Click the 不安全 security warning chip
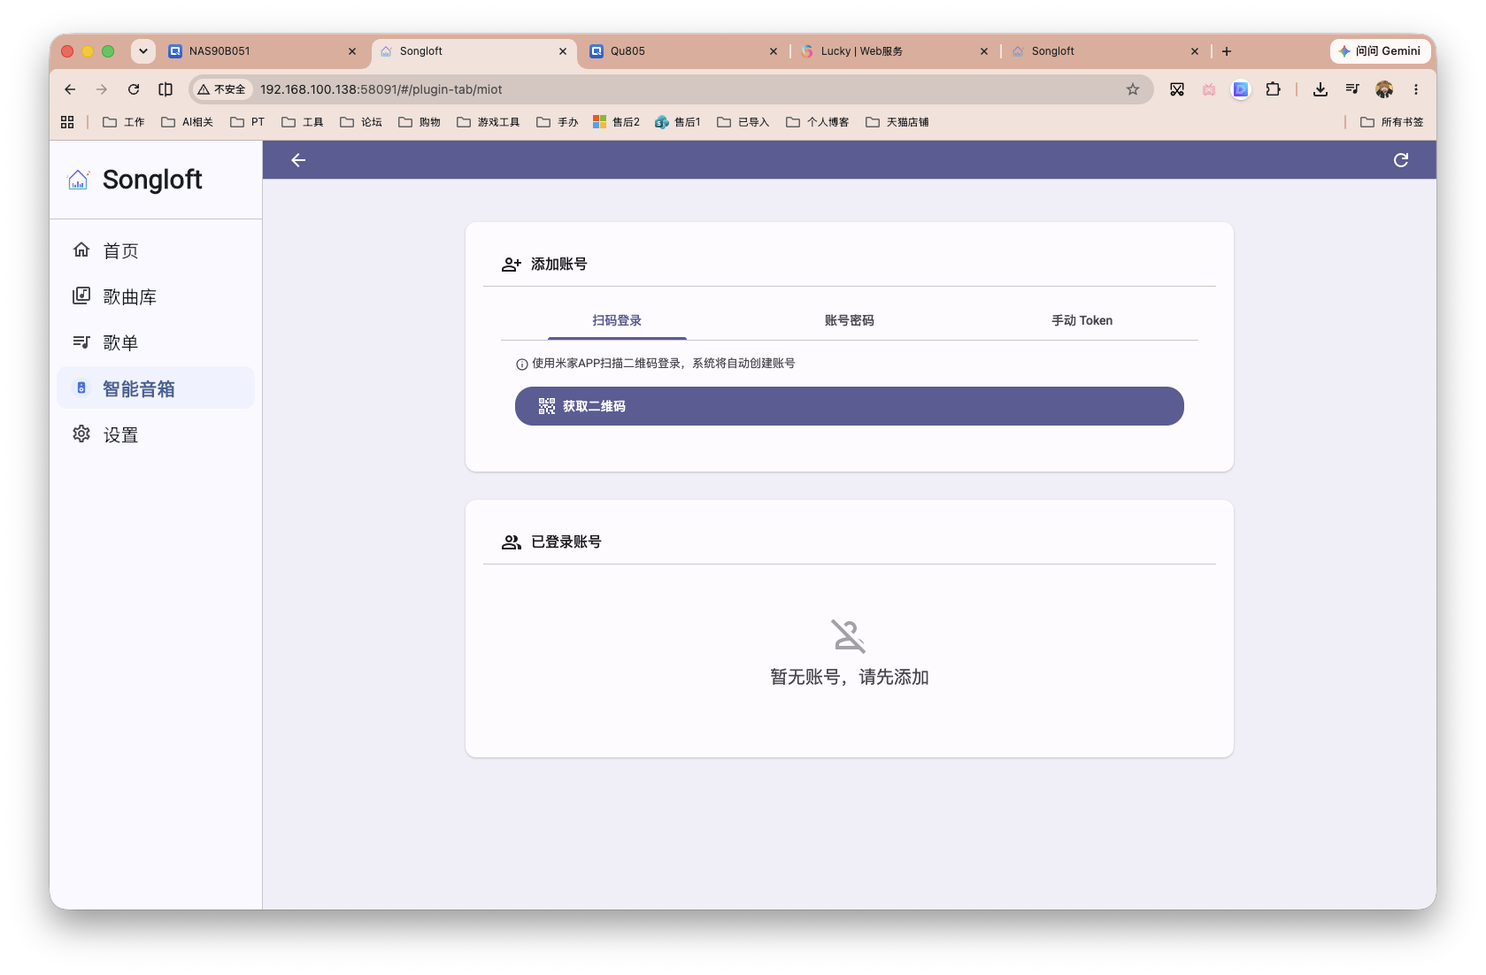Image resolution: width=1486 pixels, height=975 pixels. pyautogui.click(x=221, y=89)
